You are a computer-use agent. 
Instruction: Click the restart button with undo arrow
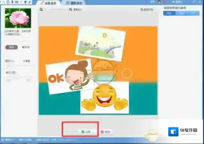147,10
